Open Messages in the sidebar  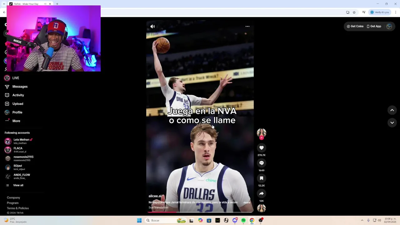(16, 87)
